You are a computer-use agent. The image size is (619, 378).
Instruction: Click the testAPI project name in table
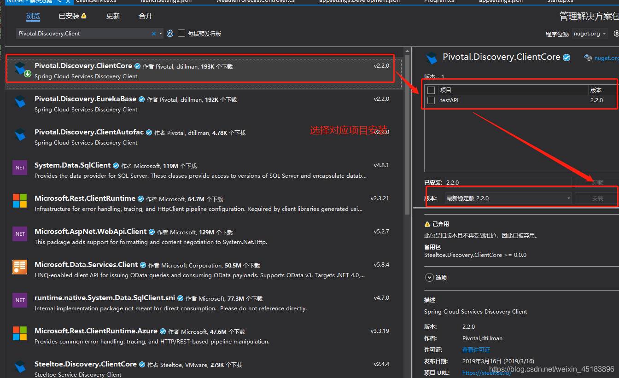pos(449,100)
